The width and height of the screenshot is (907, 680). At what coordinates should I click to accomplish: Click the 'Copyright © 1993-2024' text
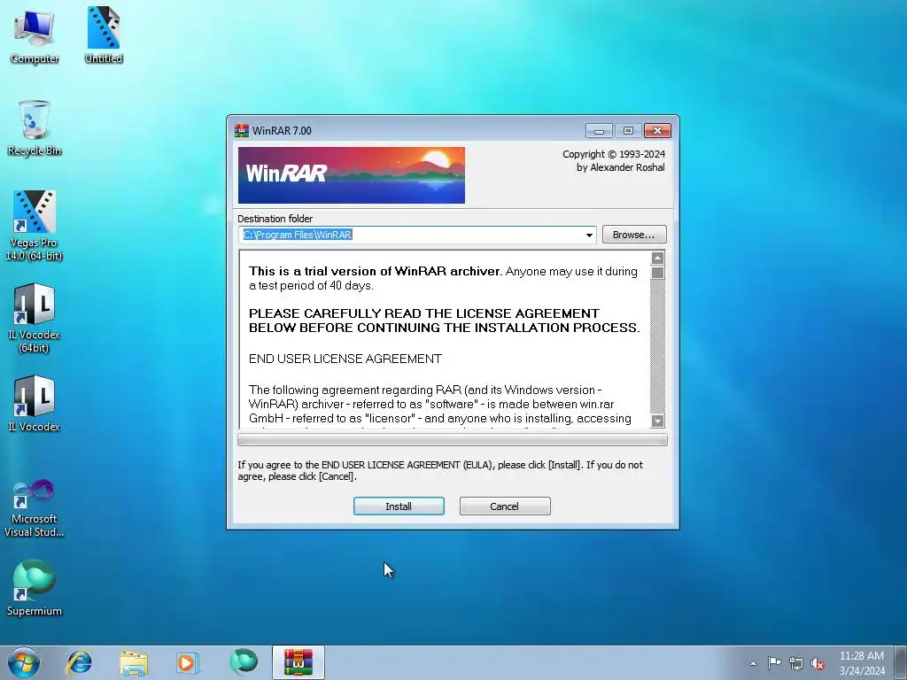614,154
